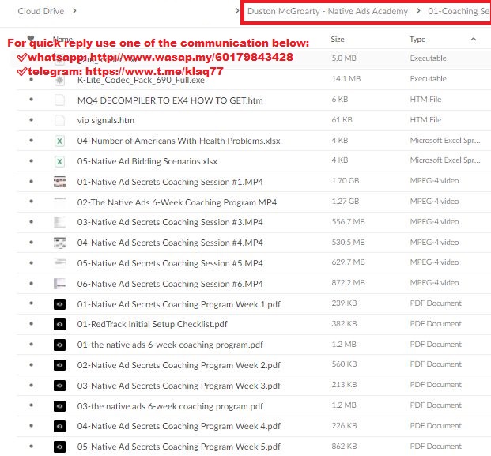Select 02-Native Ad Secrets Coaching Program Week 2.pdf

tap(179, 365)
